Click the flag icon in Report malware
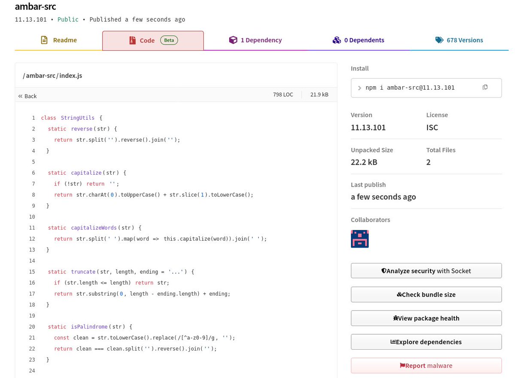Viewport: 515px width, 378px height. click(402, 366)
